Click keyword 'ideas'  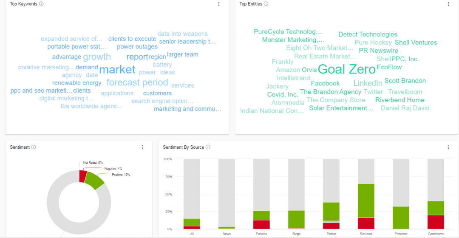tap(167, 72)
